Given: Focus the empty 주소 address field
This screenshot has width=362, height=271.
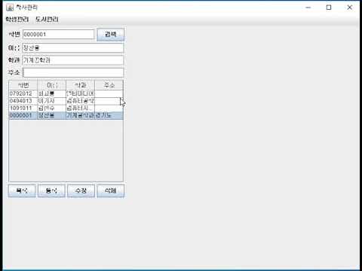Looking at the screenshot, I should tap(73, 72).
